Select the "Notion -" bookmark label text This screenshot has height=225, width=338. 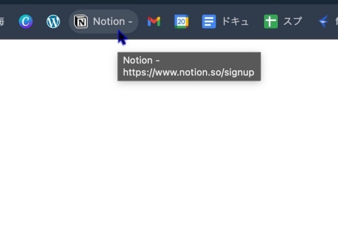tap(112, 21)
